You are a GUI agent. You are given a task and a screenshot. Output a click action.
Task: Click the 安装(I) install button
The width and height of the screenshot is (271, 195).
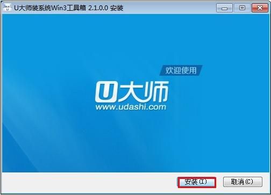click(197, 182)
